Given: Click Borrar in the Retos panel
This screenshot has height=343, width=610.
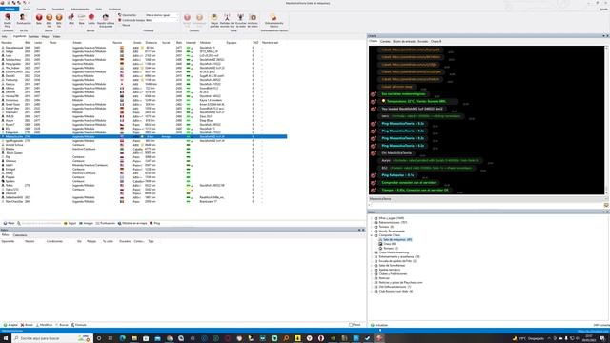Looking at the screenshot, I should tap(27, 325).
